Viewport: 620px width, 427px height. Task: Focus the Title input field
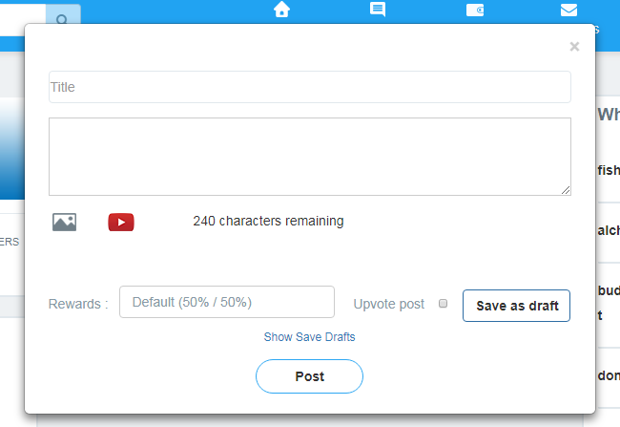[310, 87]
